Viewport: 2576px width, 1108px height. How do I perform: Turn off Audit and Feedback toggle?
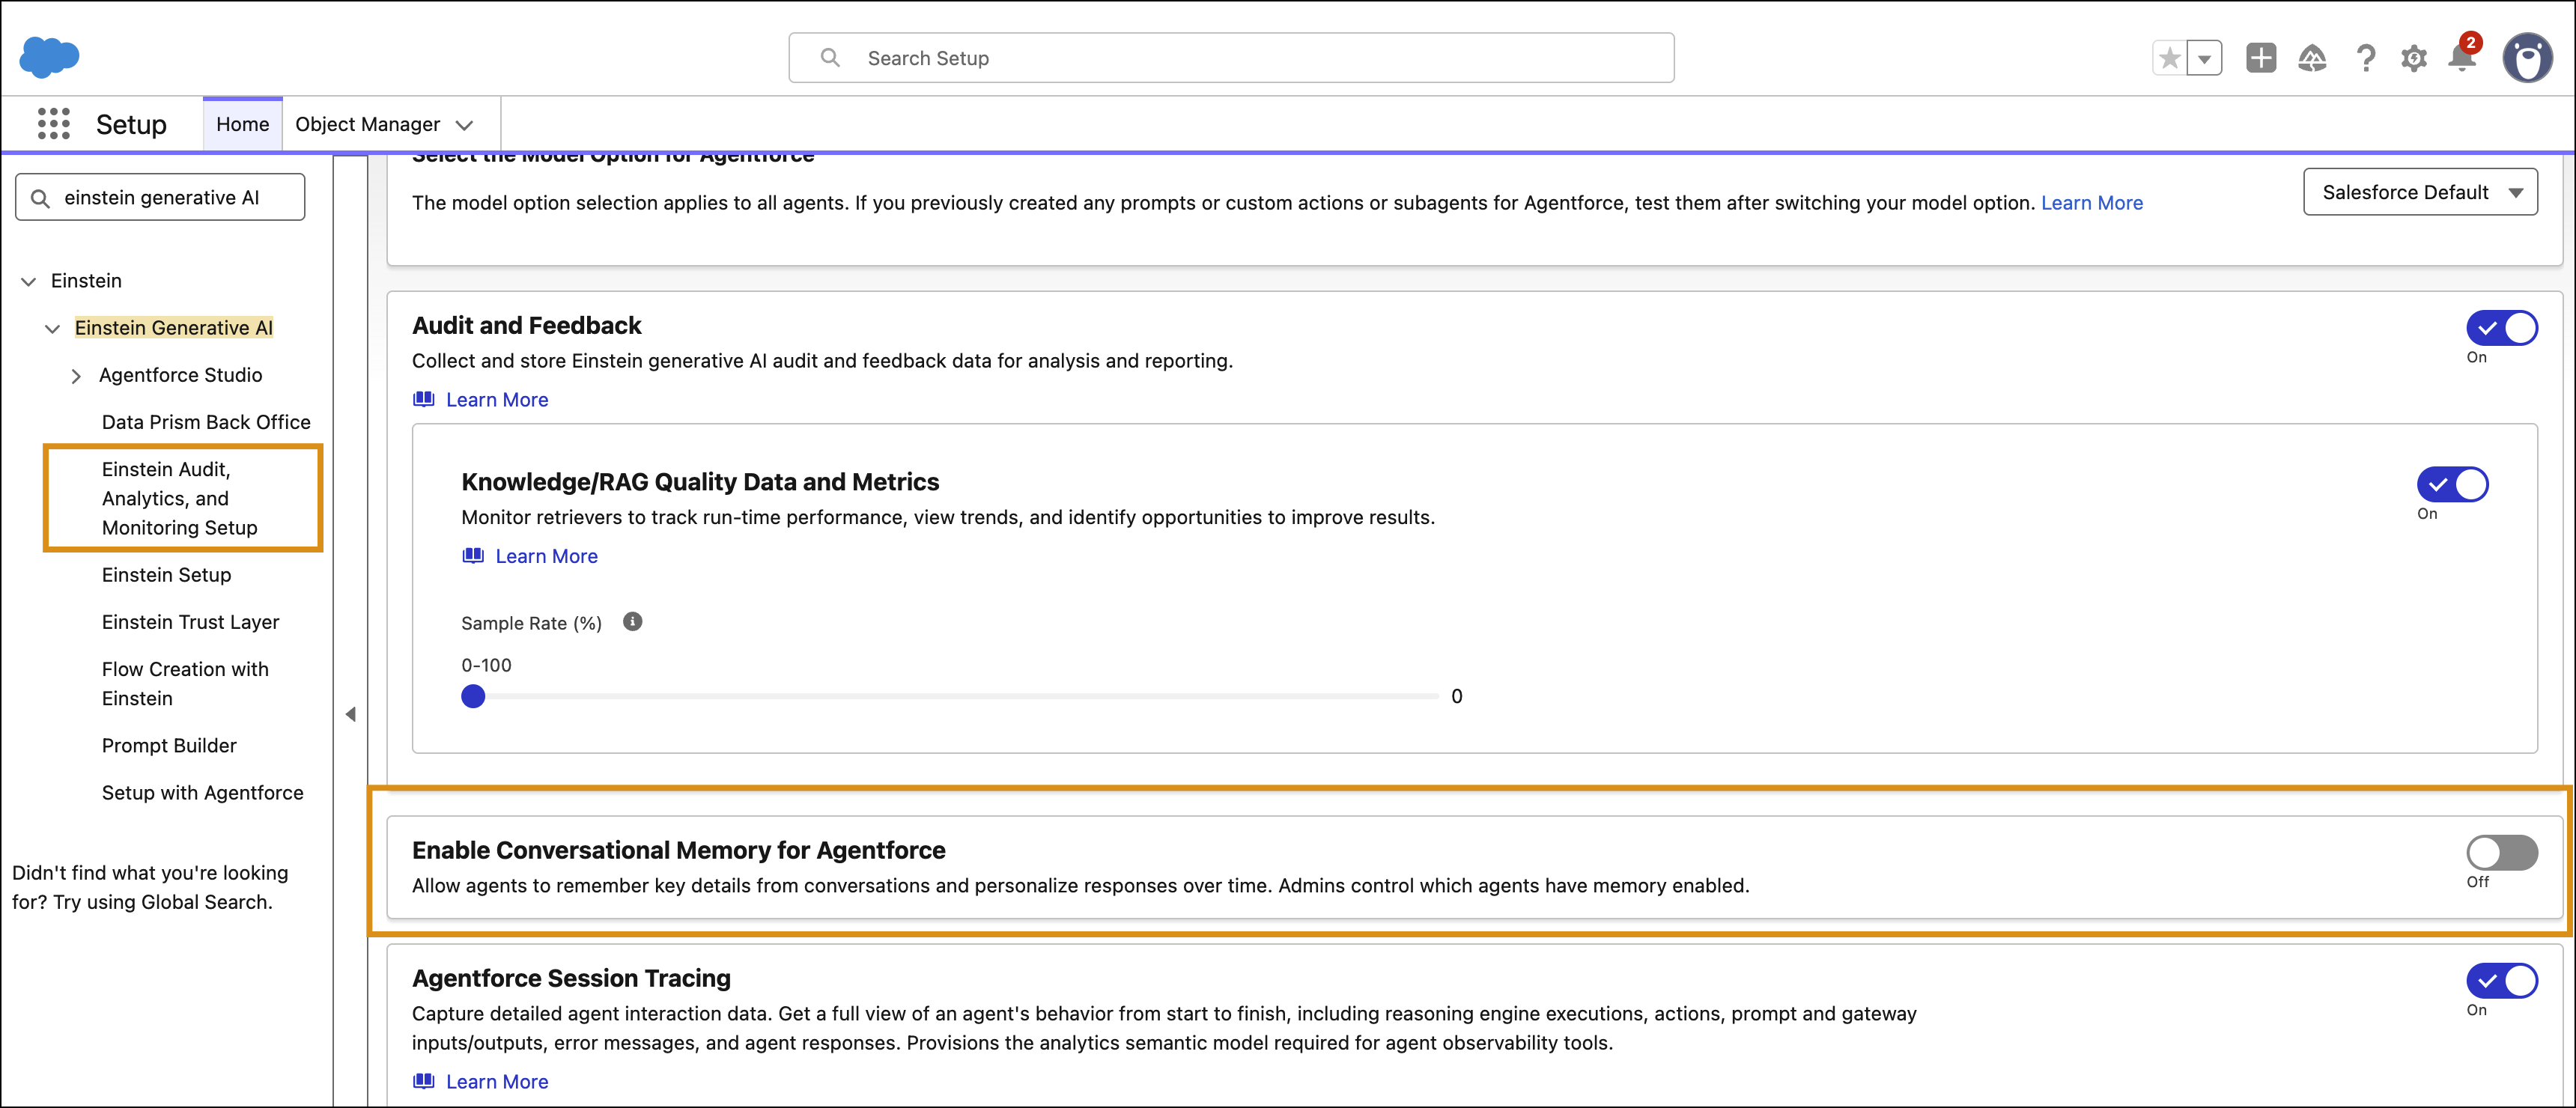[x=2501, y=328]
